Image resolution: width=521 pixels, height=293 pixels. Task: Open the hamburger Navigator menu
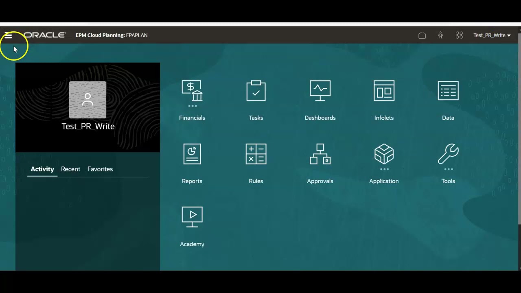tap(8, 35)
